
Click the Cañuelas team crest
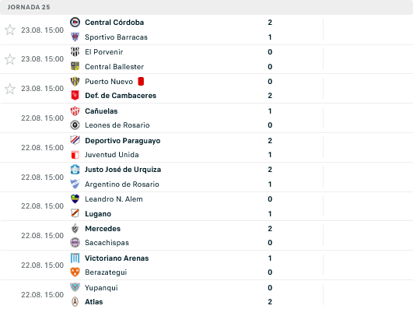[75, 111]
